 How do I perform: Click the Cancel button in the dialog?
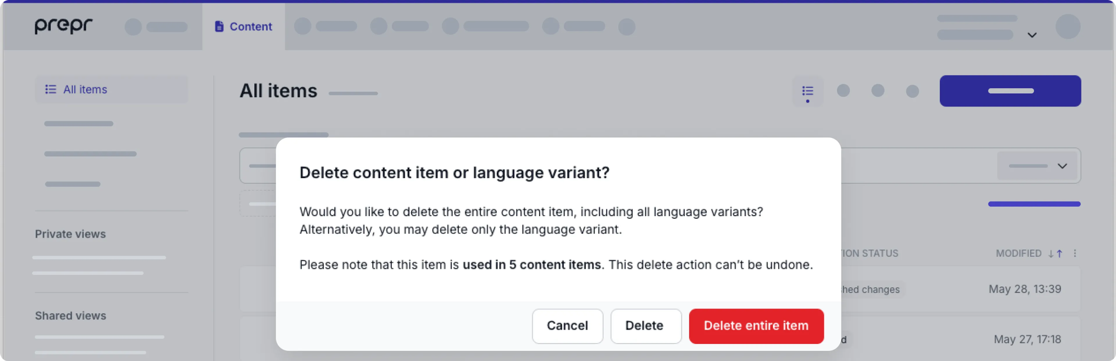coord(567,326)
